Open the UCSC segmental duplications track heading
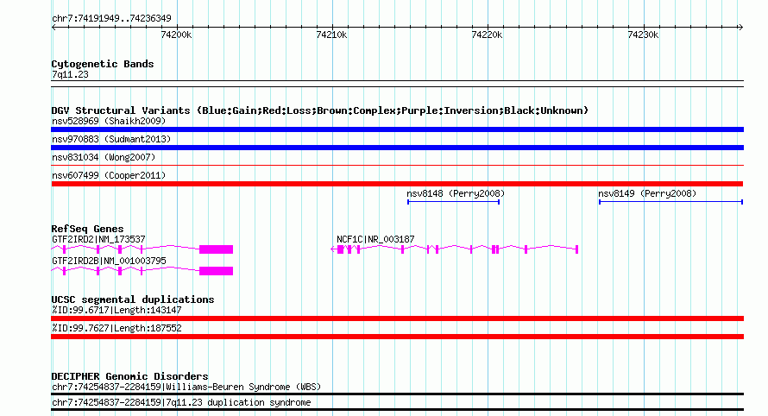Viewport: 768px width, 416px height. (x=133, y=299)
